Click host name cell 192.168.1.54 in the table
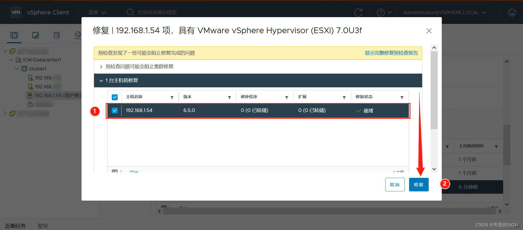Viewport: 523px width, 230px height. 139,110
